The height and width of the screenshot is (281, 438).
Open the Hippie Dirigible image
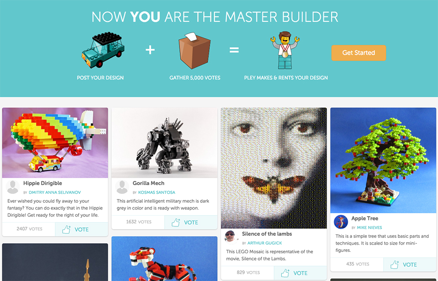[55, 143]
